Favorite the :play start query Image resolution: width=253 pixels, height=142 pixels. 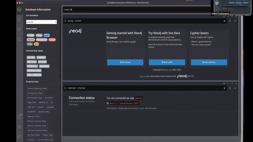pyautogui.click(x=230, y=21)
